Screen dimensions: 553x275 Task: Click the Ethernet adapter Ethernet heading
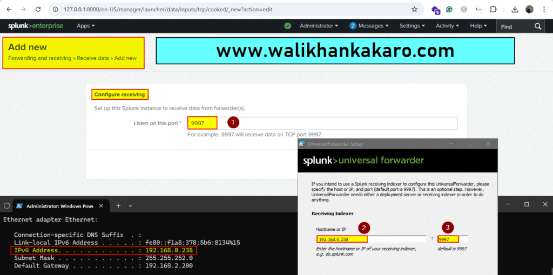(50, 219)
